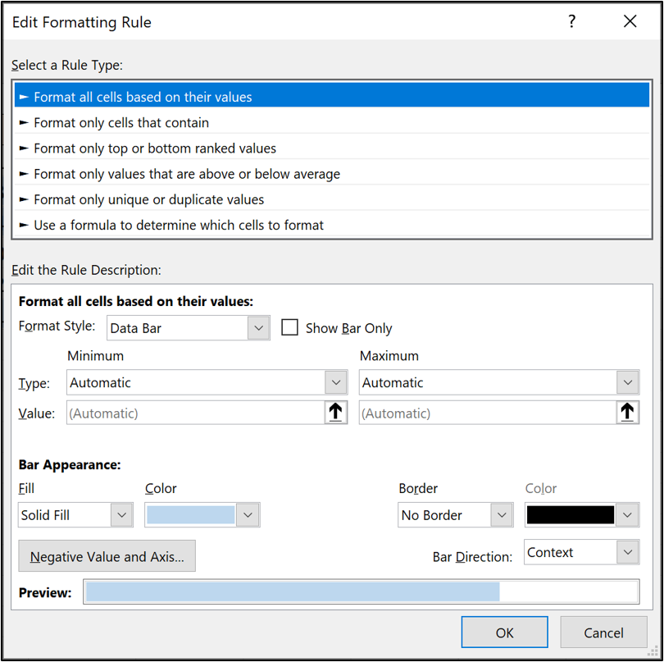Cancel the Edit Formatting Rule dialog
This screenshot has height=662, width=664.
click(604, 632)
